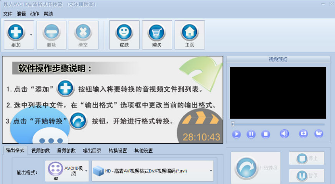Open the HD DivX (*.avi) profile dropdown
The width and height of the screenshot is (335, 184).
click(x=153, y=171)
